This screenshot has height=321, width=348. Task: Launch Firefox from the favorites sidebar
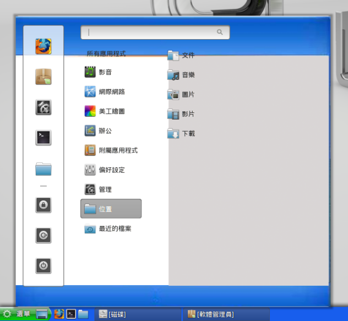point(44,46)
